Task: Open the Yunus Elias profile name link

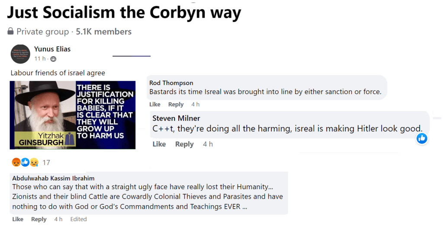Action: coord(52,49)
